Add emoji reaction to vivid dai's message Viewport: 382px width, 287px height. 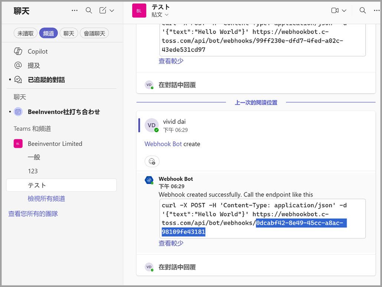pyautogui.click(x=152, y=161)
